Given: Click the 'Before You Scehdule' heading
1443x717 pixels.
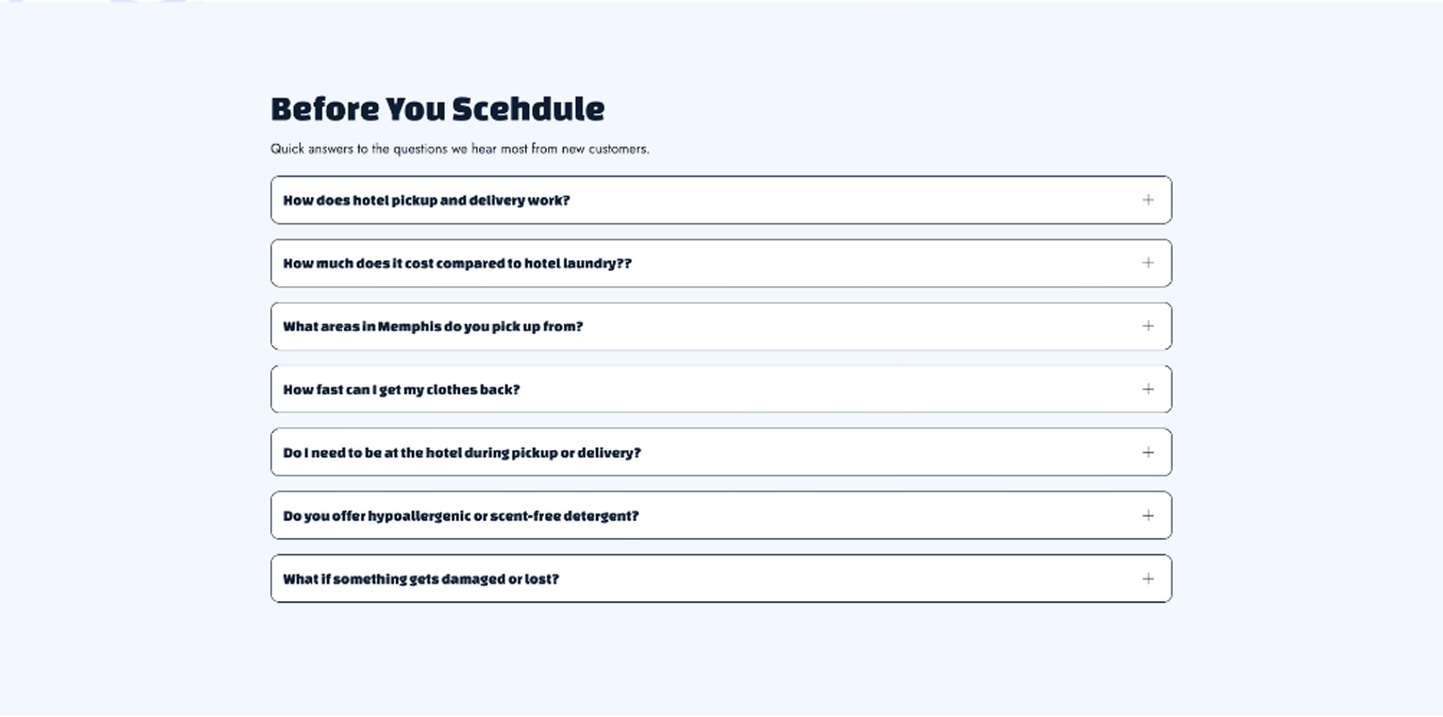Looking at the screenshot, I should 437,109.
